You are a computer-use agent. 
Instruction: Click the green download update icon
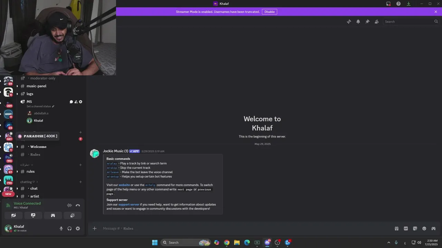pyautogui.click(x=409, y=4)
